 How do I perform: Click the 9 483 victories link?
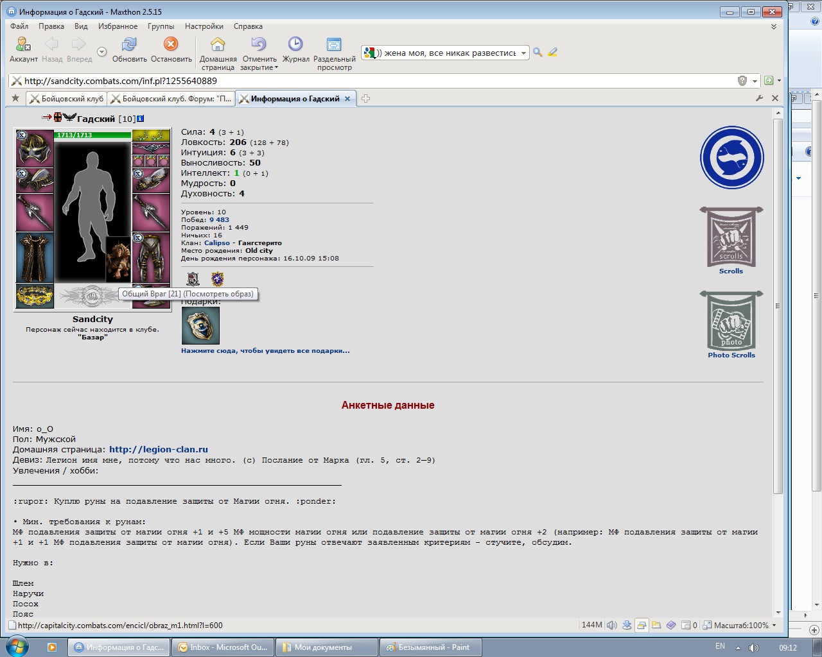click(x=219, y=220)
